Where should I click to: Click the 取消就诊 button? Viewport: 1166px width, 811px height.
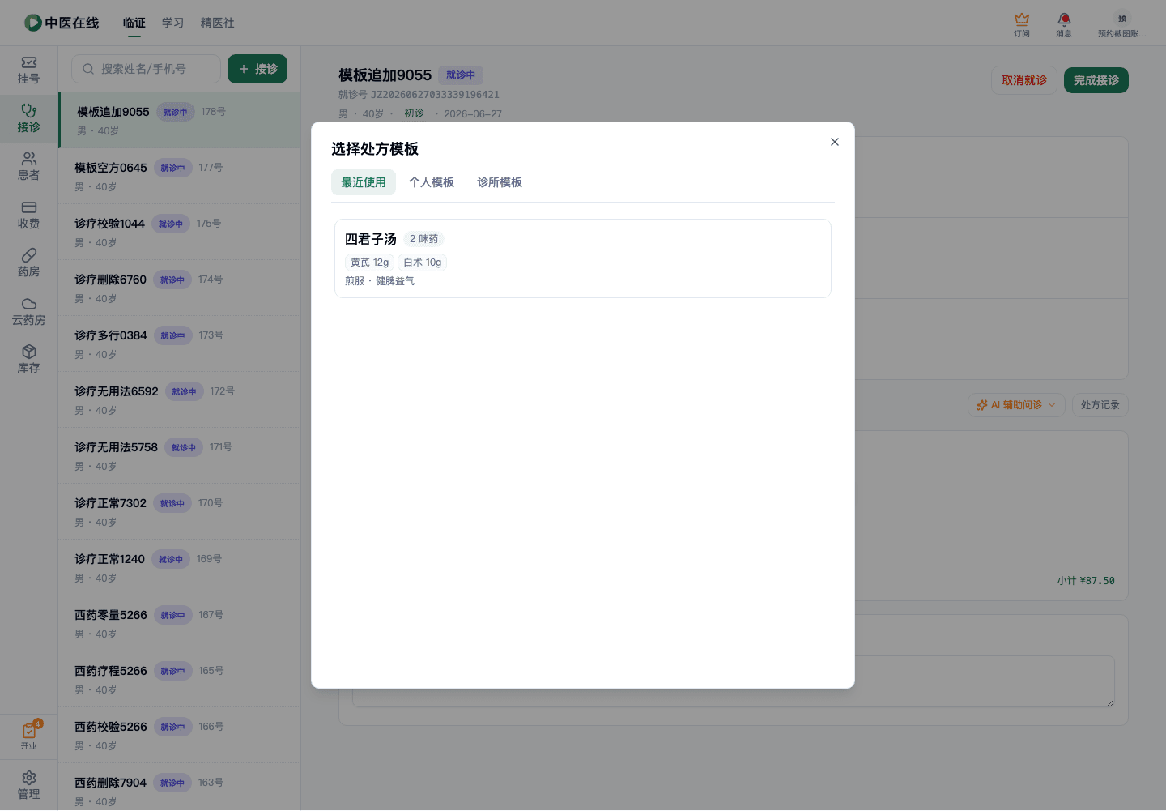[x=1024, y=80]
